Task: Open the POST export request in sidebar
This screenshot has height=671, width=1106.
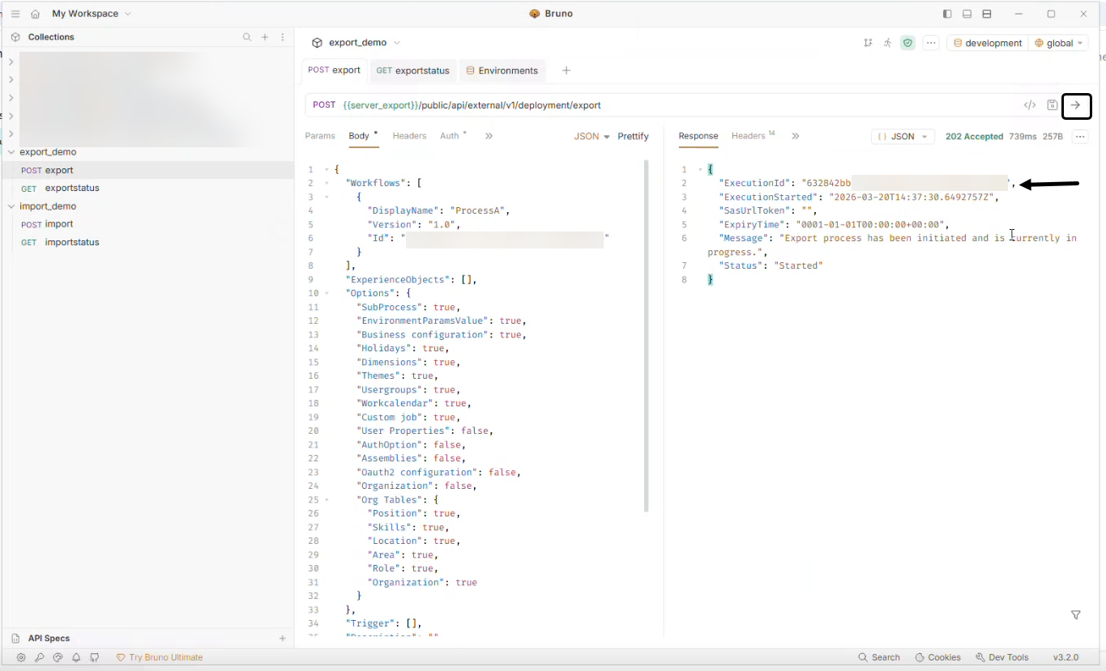Action: [147, 170]
